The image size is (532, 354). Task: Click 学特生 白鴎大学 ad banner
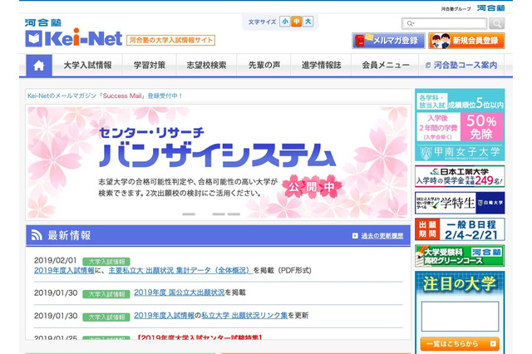tap(460, 203)
